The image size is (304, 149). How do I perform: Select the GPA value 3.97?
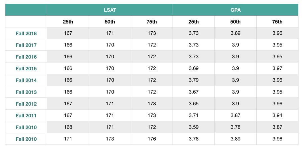coord(277,68)
